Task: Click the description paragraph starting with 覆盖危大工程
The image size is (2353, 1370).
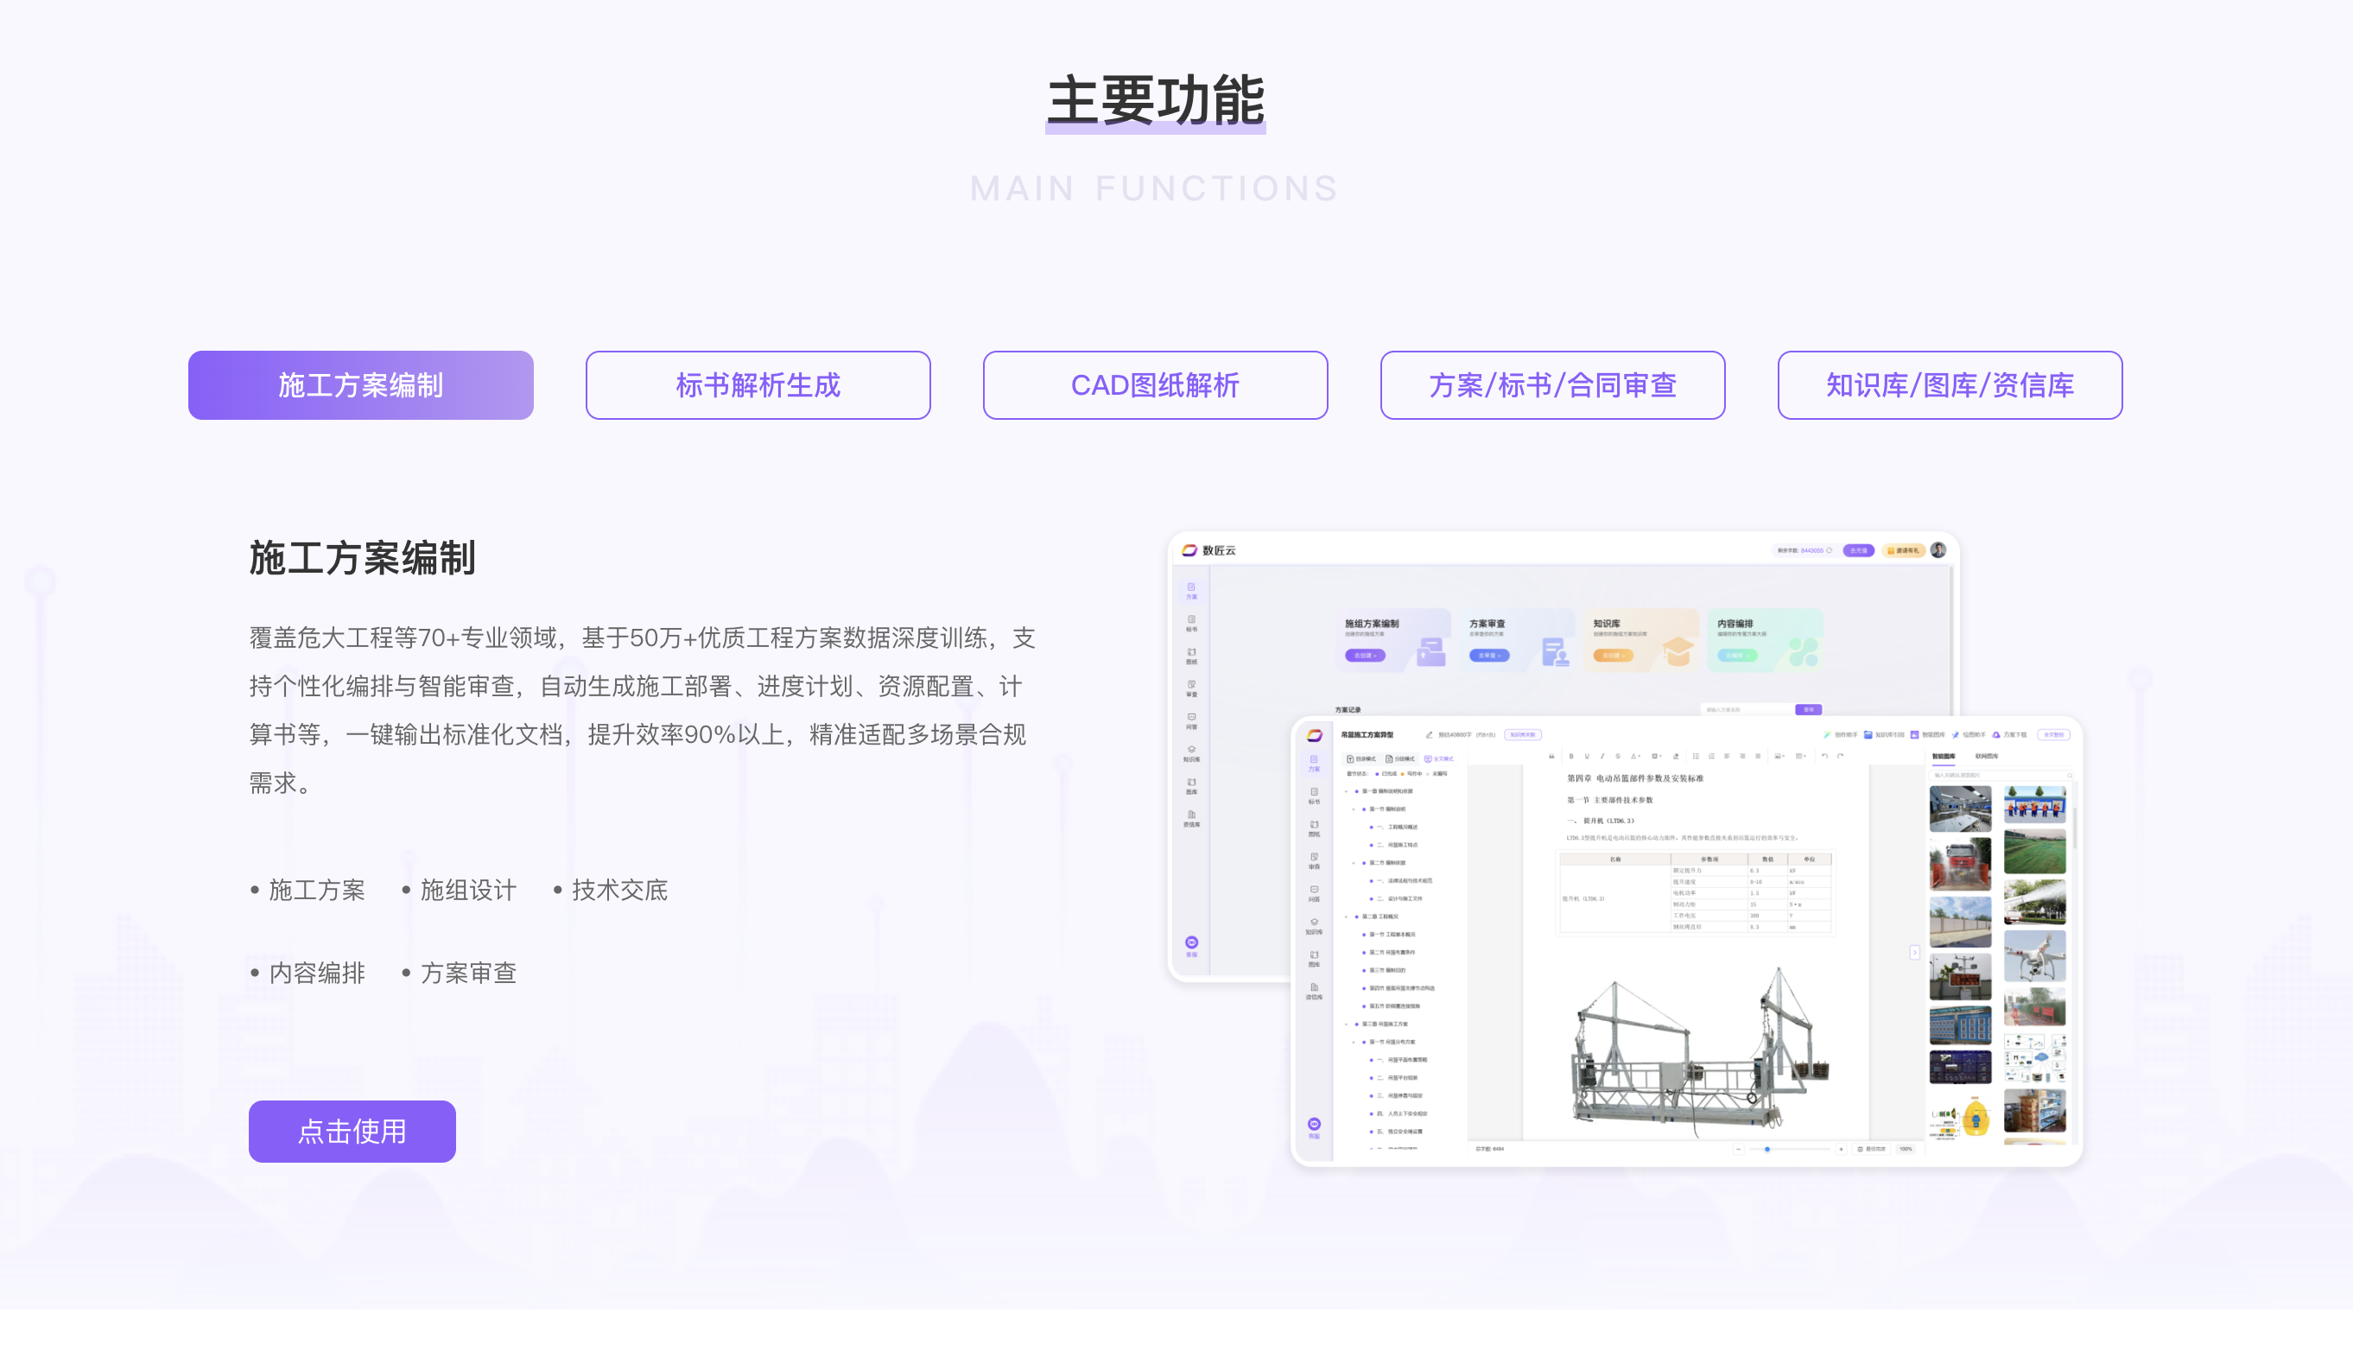Action: [x=643, y=711]
